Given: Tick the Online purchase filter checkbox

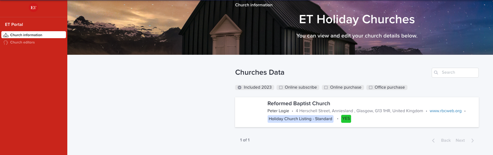Looking at the screenshot, I should coord(326,88).
